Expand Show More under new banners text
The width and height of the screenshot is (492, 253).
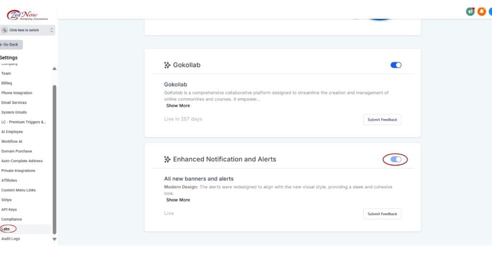tap(178, 200)
